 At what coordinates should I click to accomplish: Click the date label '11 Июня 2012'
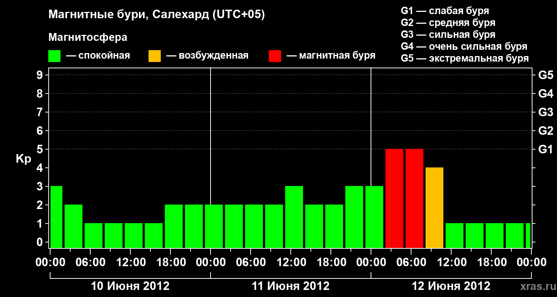click(x=291, y=286)
